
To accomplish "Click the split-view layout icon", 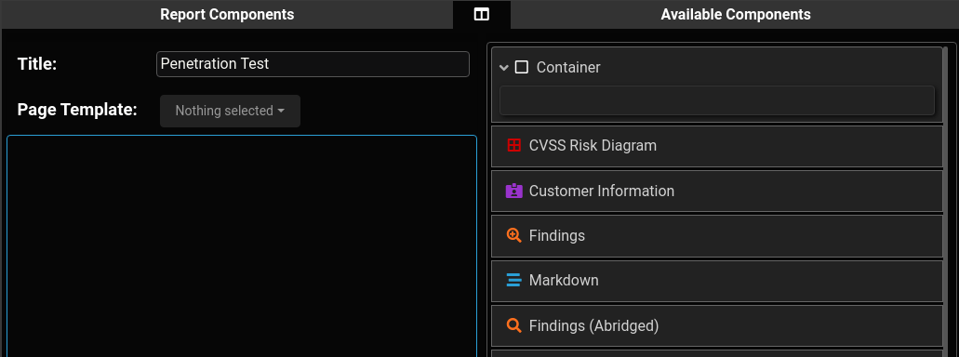I will click(481, 14).
